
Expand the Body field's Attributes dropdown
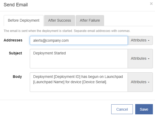(x=140, y=82)
